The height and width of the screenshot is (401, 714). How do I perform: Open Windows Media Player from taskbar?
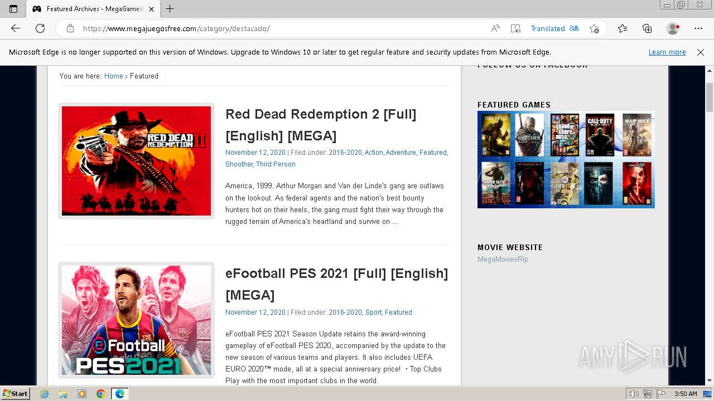82,394
